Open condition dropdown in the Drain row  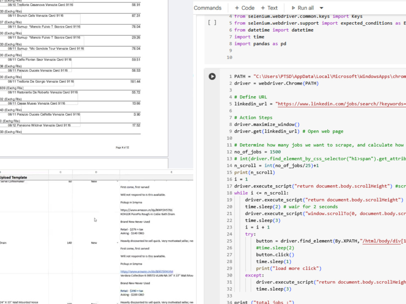[117, 243]
